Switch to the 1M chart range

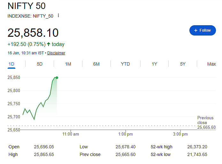(x=68, y=64)
